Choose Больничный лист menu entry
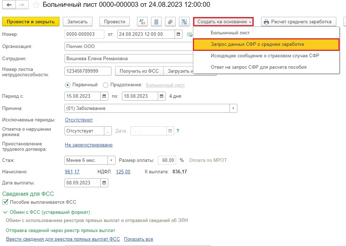Image resolution: width=346 pixels, height=246 pixels. pyautogui.click(x=266, y=33)
